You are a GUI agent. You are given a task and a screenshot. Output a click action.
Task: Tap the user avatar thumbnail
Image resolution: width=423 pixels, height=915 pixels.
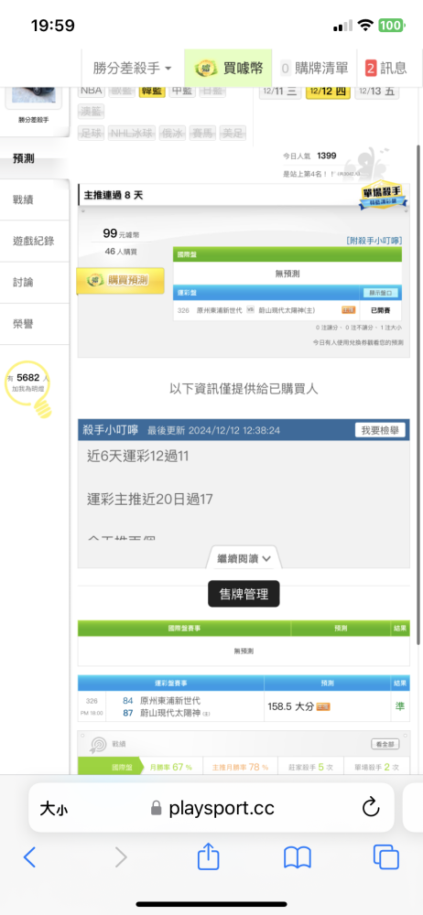(x=34, y=94)
